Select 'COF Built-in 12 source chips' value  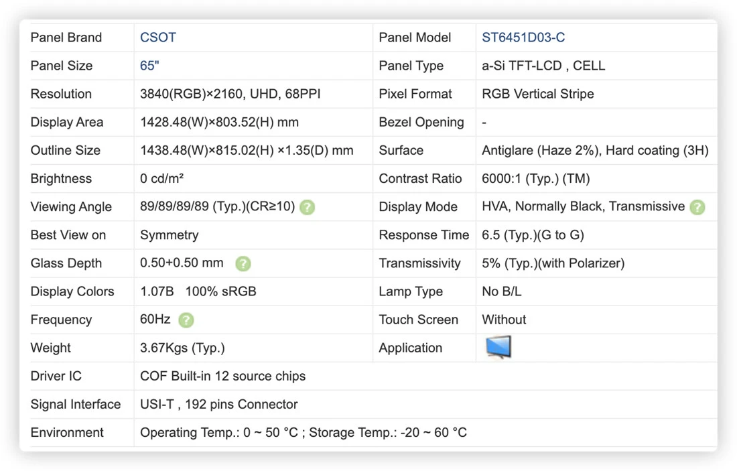click(x=223, y=376)
